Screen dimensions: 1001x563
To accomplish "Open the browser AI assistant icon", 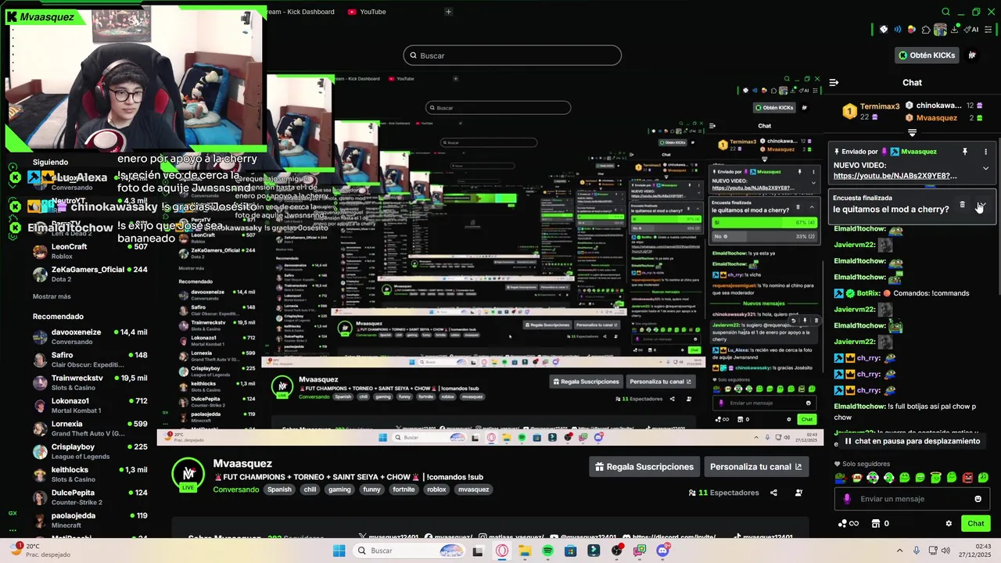I will point(972,30).
